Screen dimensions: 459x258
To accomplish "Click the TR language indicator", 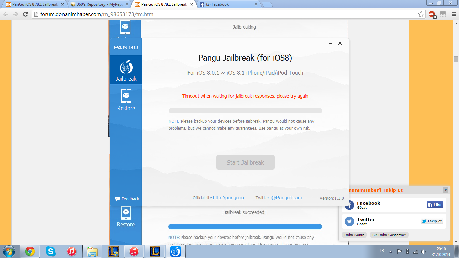I will click(381, 251).
